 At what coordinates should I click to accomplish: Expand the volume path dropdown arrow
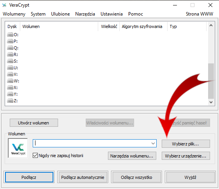[153, 143]
